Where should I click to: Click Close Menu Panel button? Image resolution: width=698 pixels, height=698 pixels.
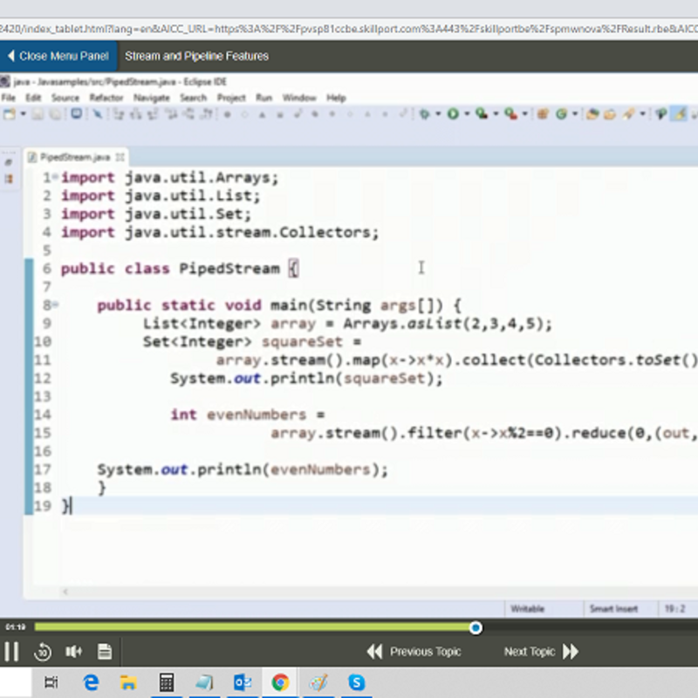click(x=58, y=56)
